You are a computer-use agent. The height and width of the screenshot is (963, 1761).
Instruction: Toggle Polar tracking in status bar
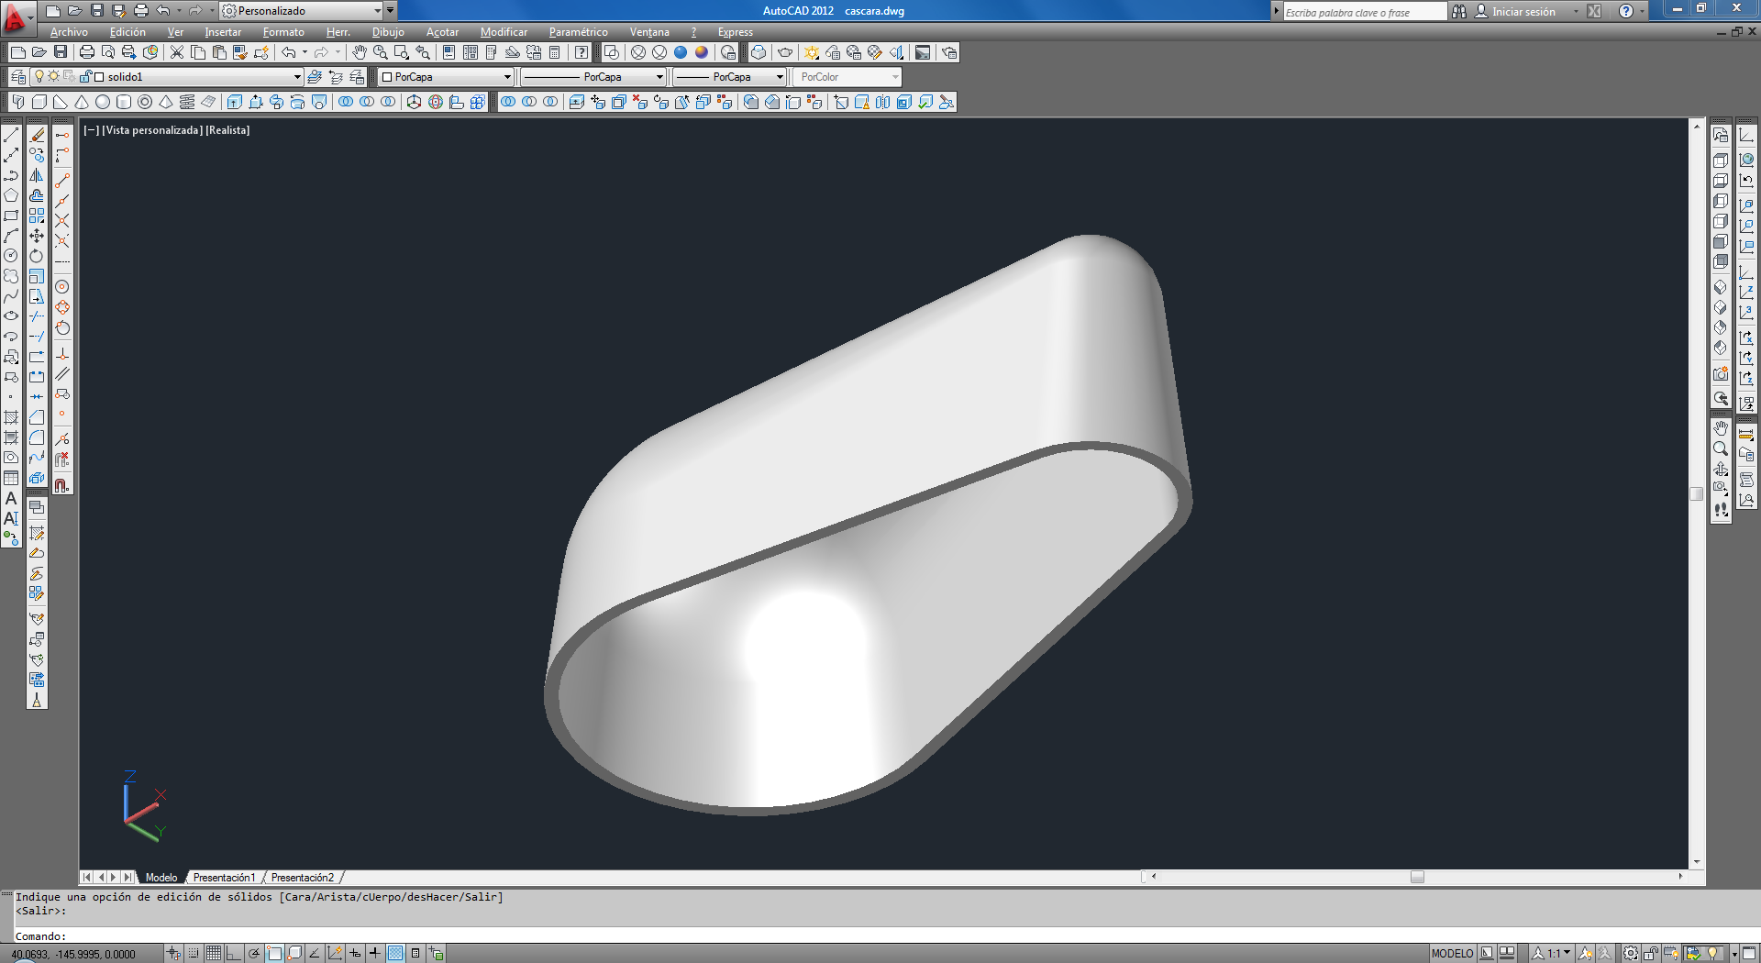(x=254, y=954)
